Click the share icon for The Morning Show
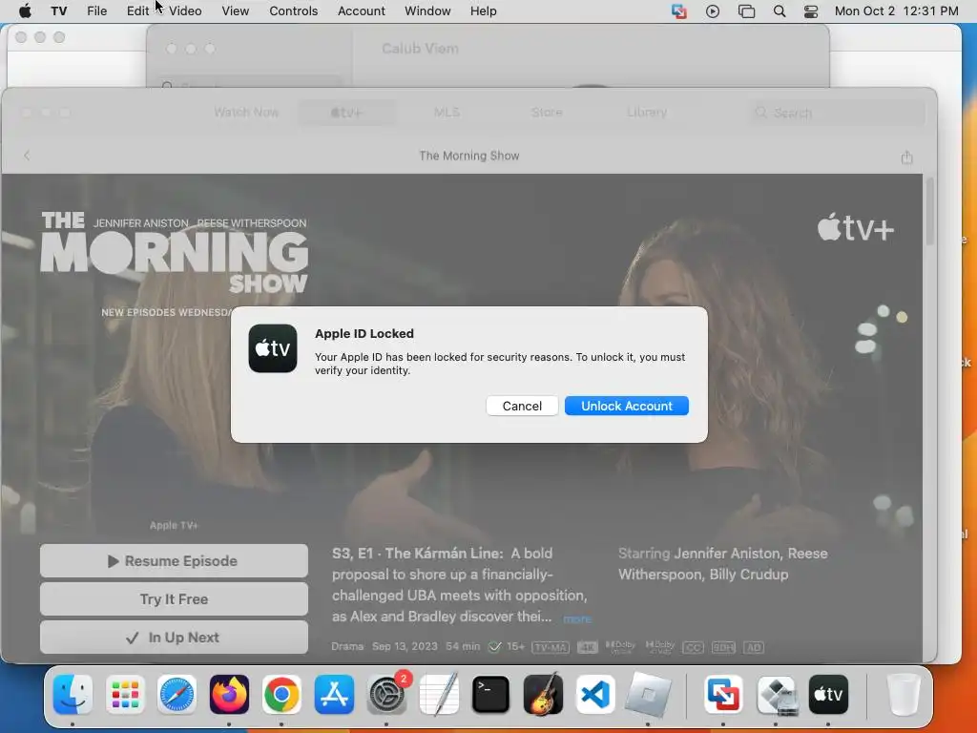The image size is (977, 733). click(x=906, y=157)
